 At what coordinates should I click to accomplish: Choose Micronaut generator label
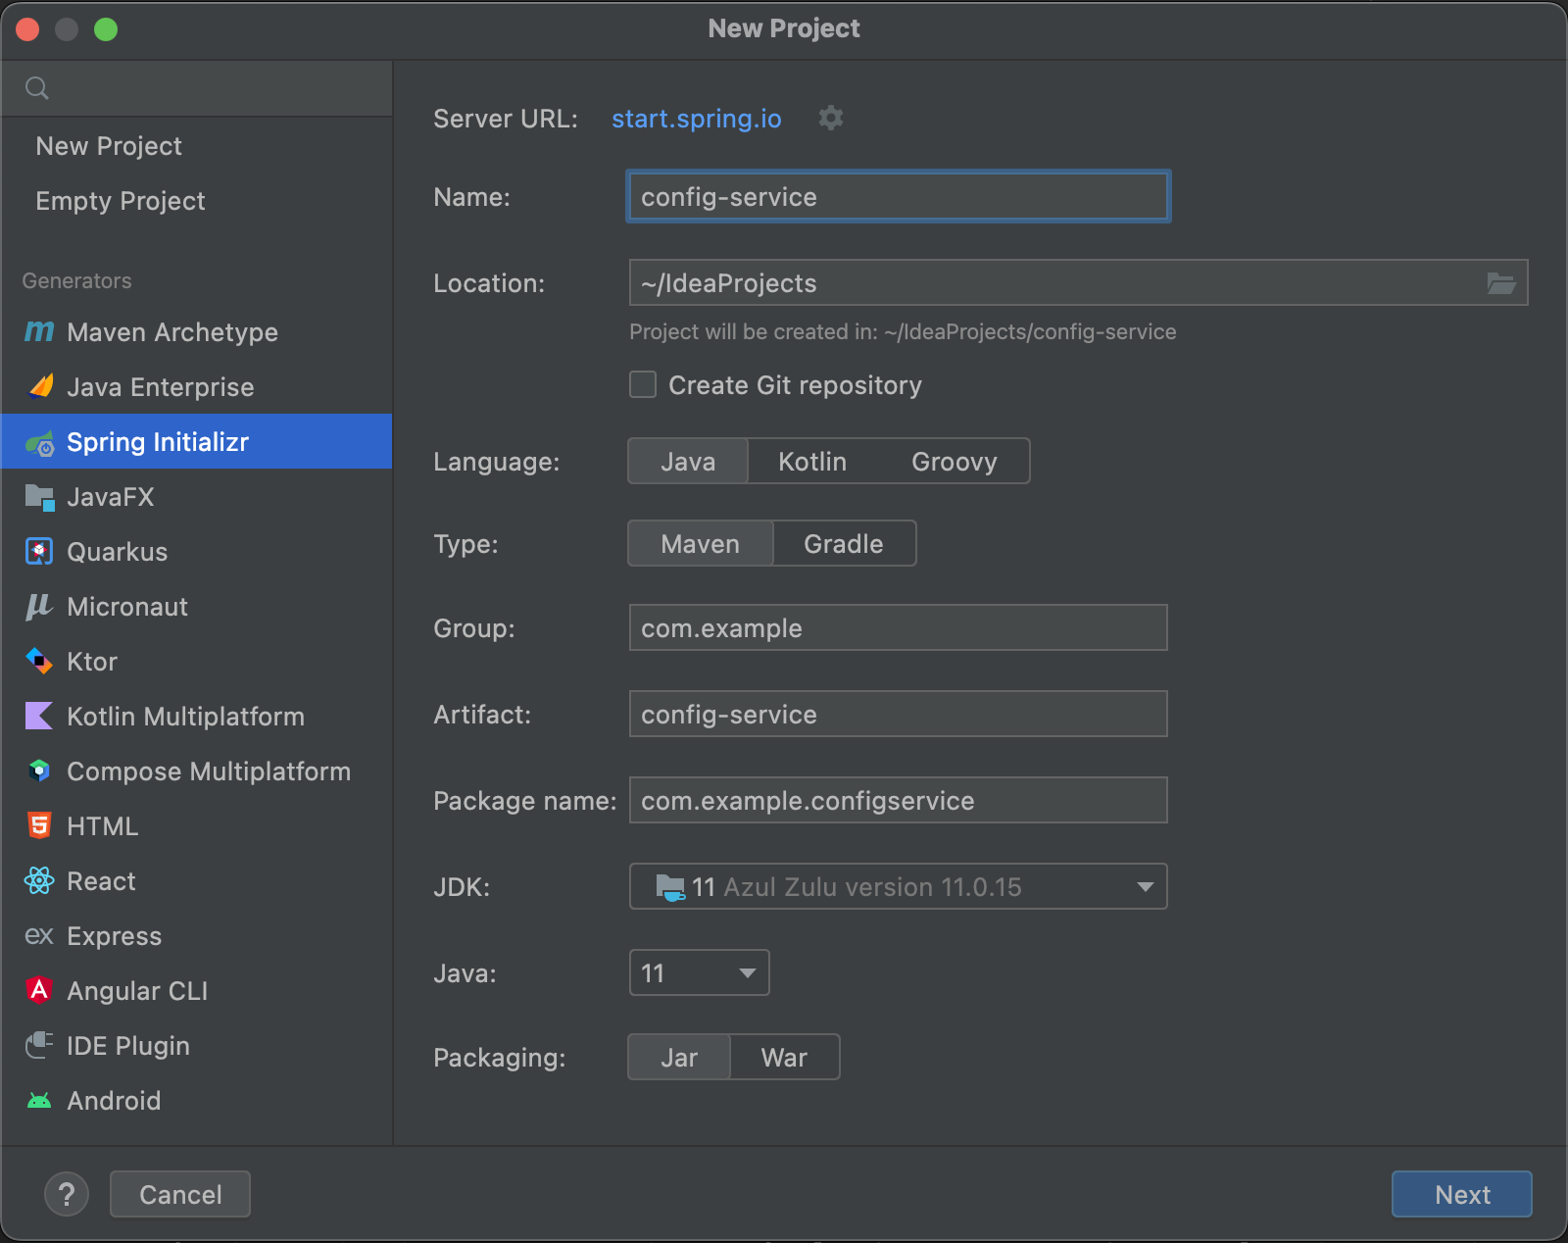coord(127,607)
